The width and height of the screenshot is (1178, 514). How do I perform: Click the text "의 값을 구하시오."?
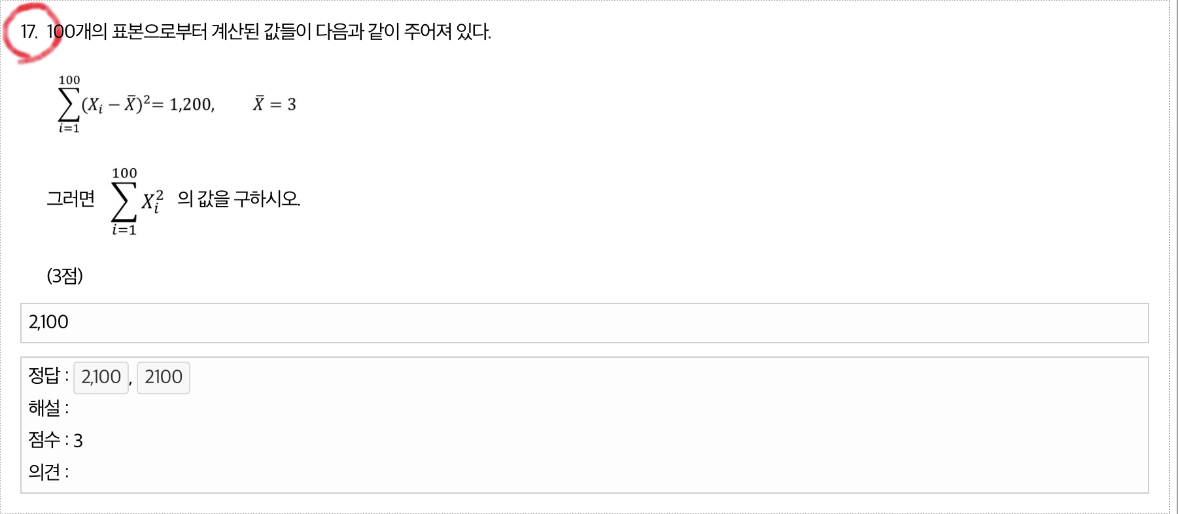239,199
